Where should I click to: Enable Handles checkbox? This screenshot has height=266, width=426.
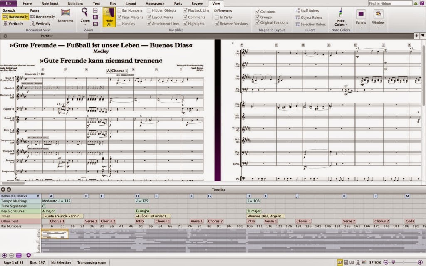coord(119,24)
